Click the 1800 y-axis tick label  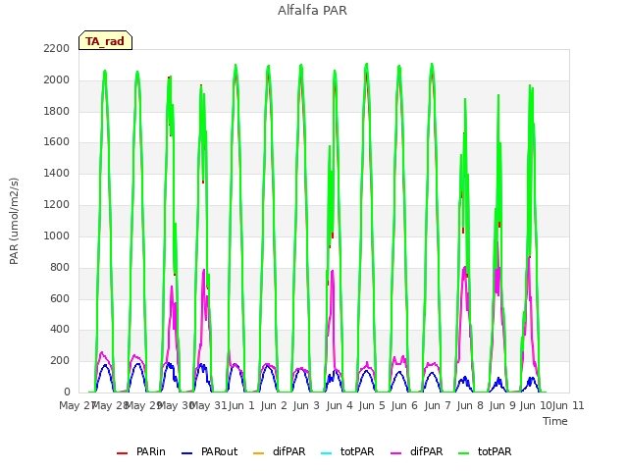click(57, 111)
